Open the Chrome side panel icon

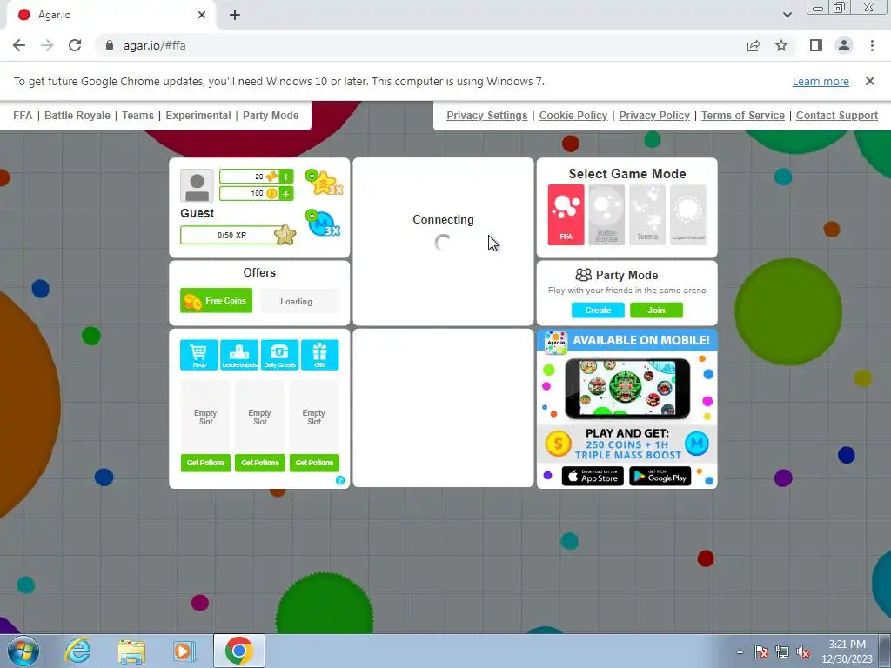816,45
